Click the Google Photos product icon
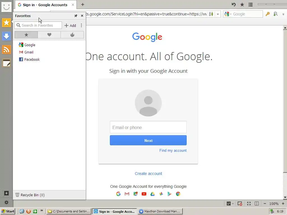This screenshot has width=287, height=215. pos(161,194)
